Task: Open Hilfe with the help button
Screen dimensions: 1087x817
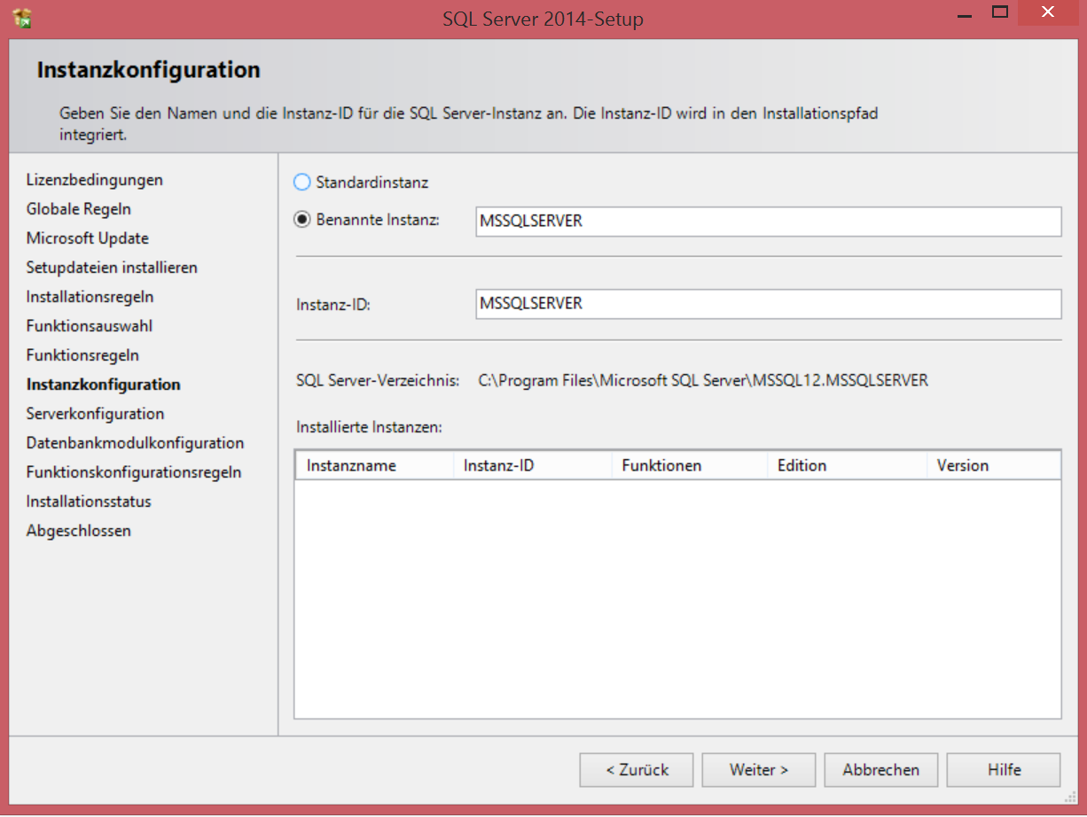Action: coord(1004,770)
